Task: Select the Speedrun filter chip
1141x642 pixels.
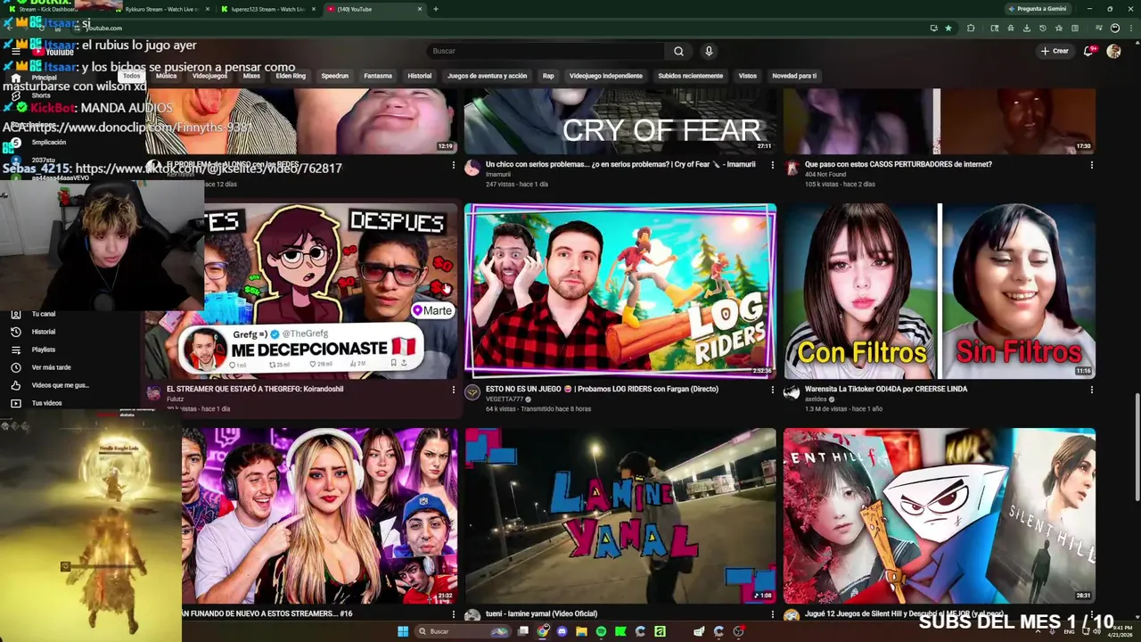Action: [x=334, y=76]
